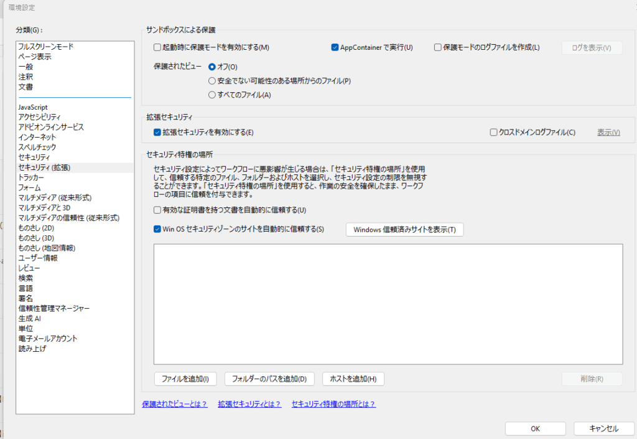Click Windows 信頼済みサイトを表示 button

point(404,229)
